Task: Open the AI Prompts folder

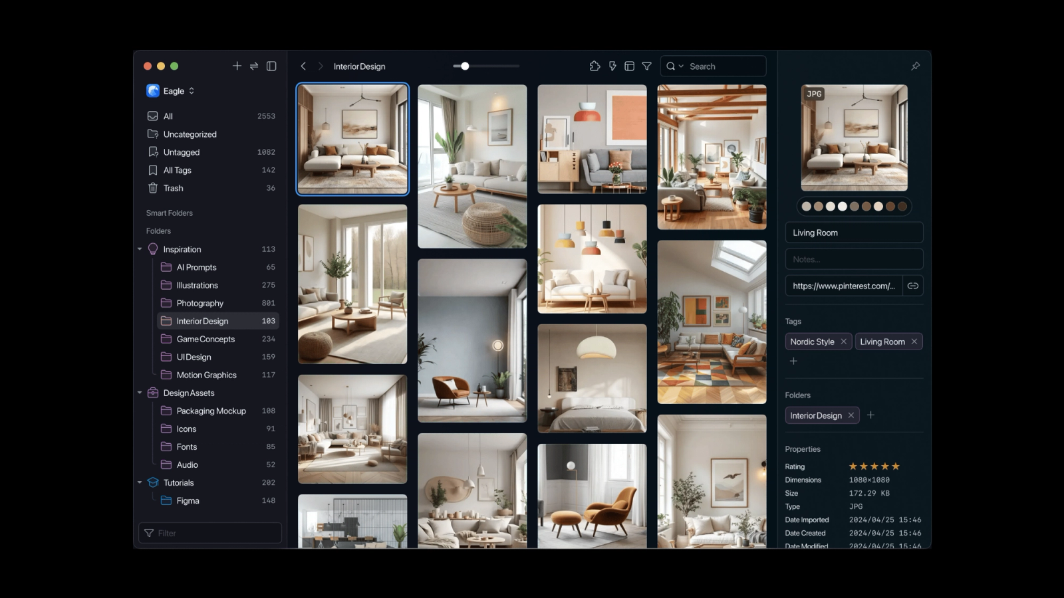Action: tap(217, 267)
